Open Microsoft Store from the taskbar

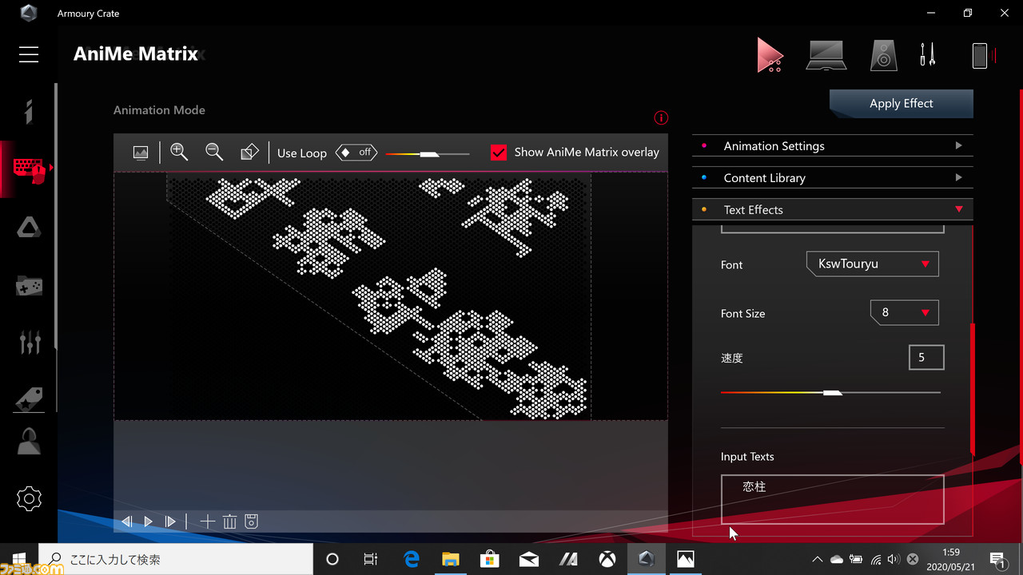pyautogui.click(x=490, y=560)
